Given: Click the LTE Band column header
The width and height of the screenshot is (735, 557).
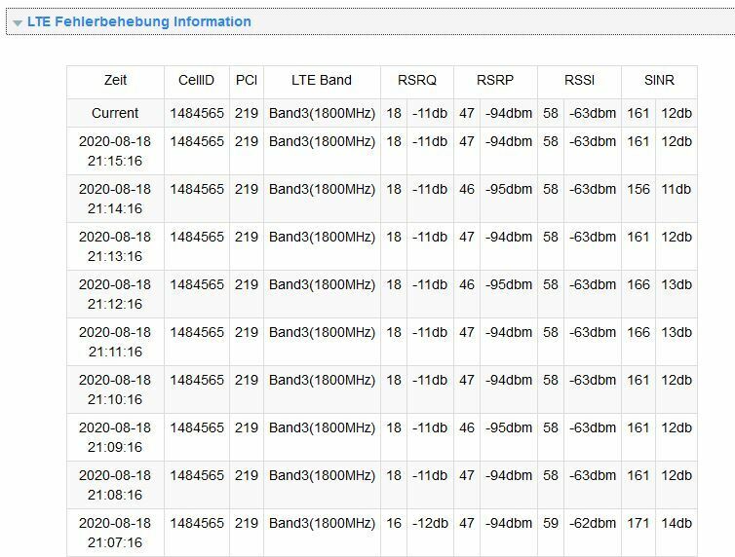Looking at the screenshot, I should coord(322,80).
